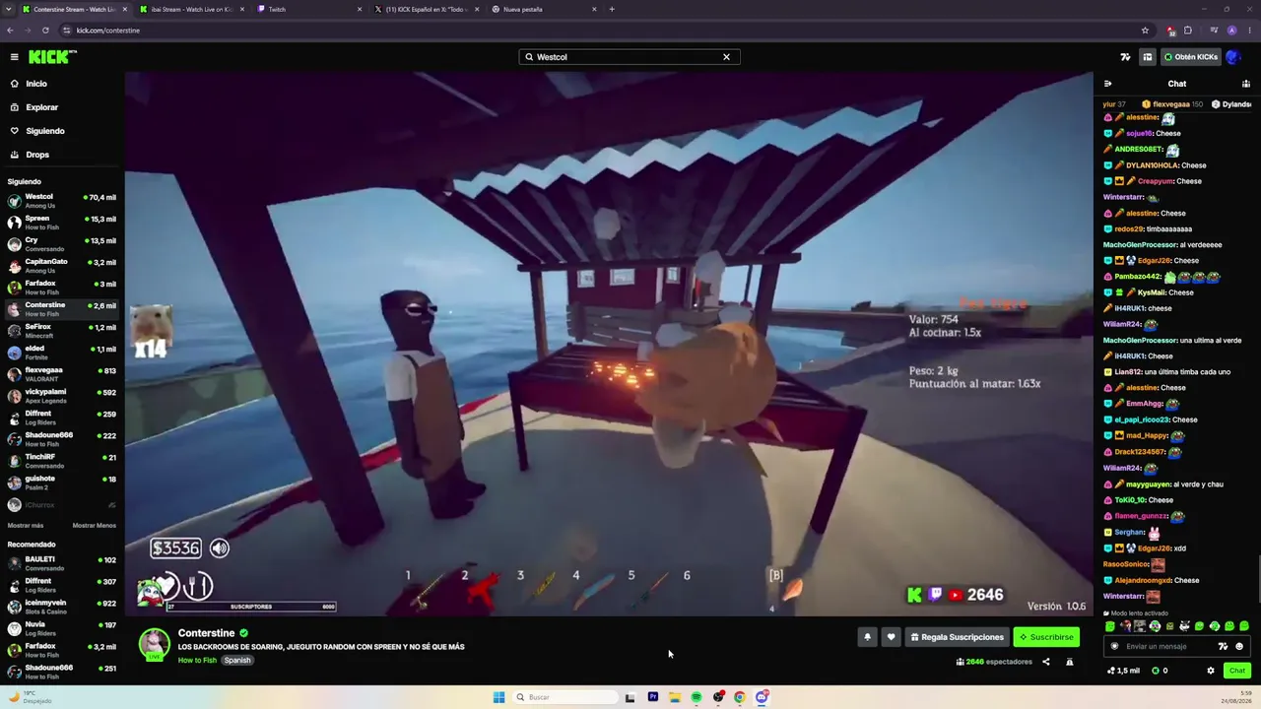Open a new browser tab

point(612,9)
